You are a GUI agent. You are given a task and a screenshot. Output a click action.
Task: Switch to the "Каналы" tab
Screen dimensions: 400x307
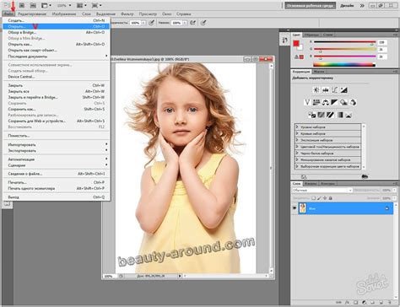pyautogui.click(x=311, y=184)
